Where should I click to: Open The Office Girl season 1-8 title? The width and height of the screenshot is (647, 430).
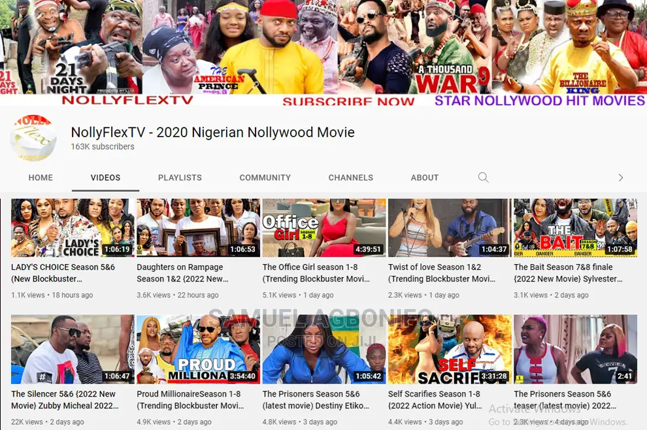pyautogui.click(x=316, y=273)
